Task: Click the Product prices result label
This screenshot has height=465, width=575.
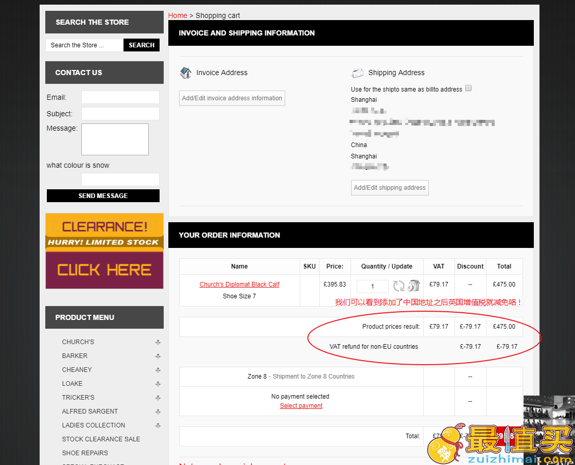Action: [391, 327]
